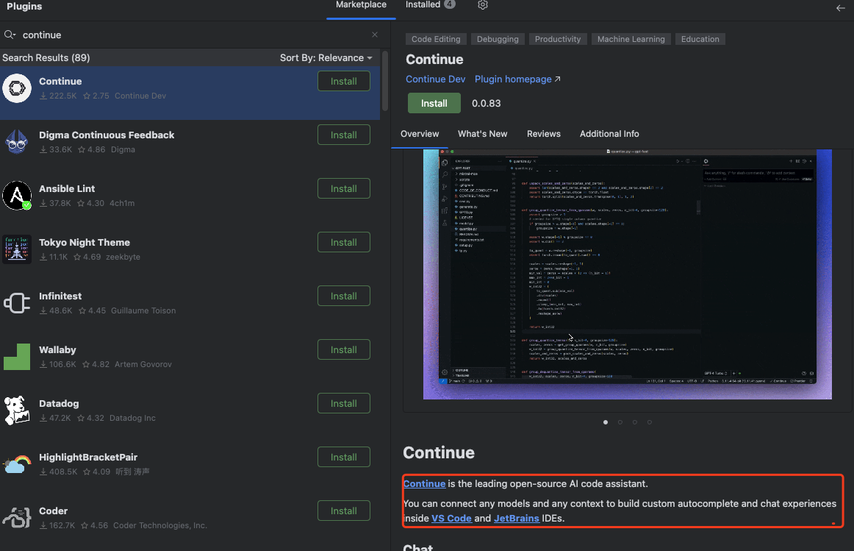Select the Ansible Lint plugin name

67,188
